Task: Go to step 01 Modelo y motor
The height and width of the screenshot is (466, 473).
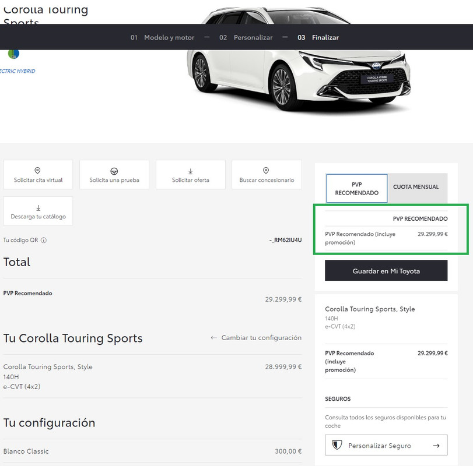Action: coord(162,37)
